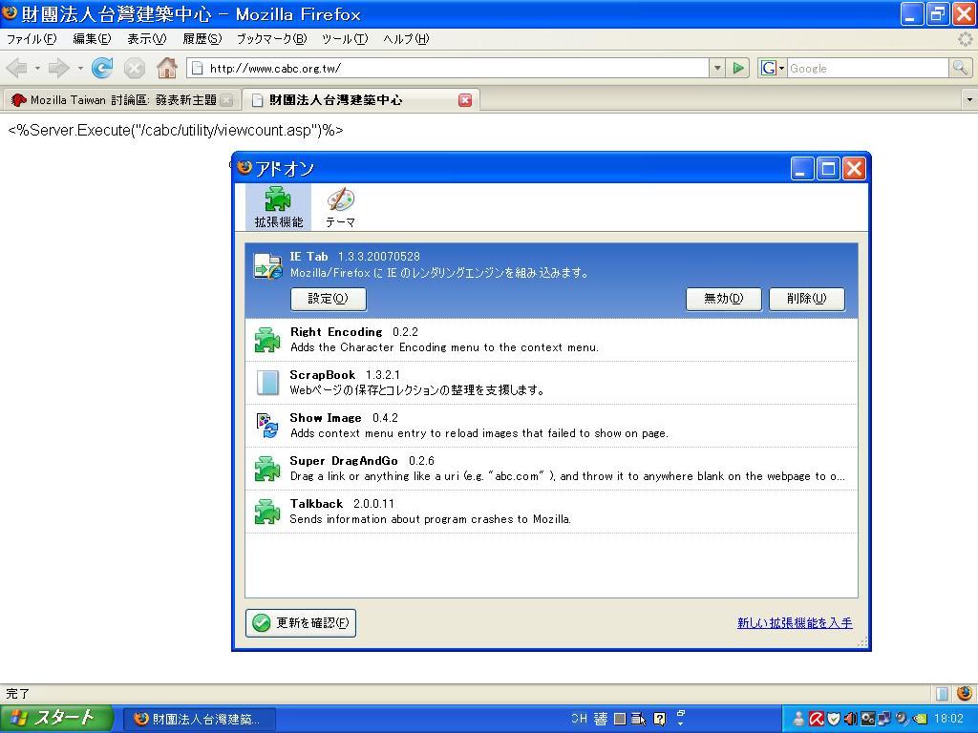The image size is (978, 733).
Task: Open the ツール(T) menu
Action: [344, 39]
